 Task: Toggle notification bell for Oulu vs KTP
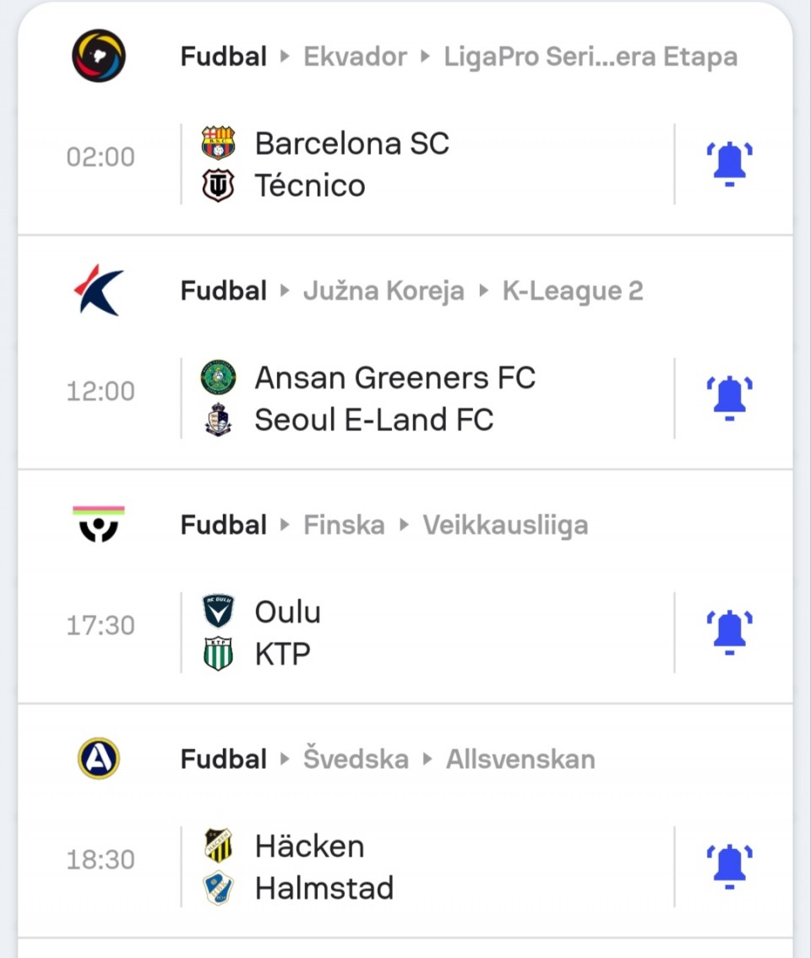point(729,633)
